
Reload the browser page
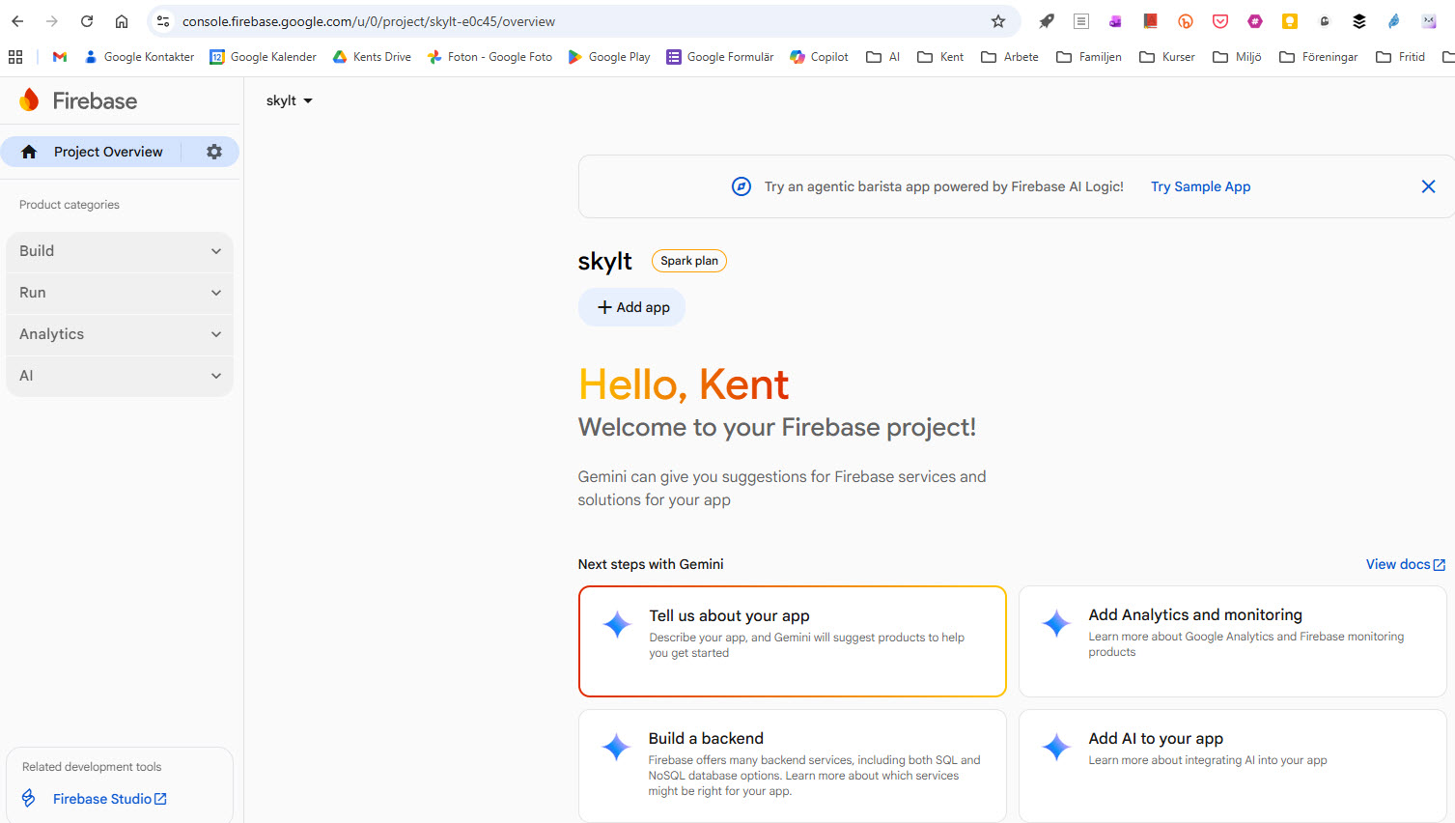pos(87,21)
